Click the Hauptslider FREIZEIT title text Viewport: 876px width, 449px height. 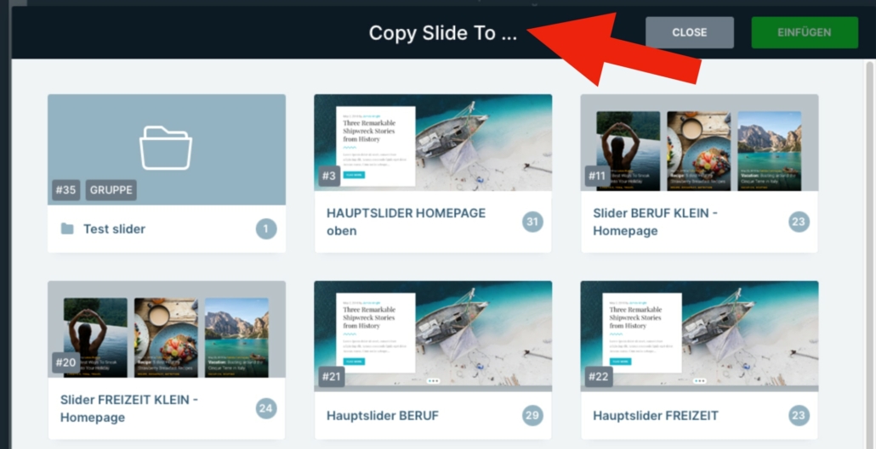point(655,416)
